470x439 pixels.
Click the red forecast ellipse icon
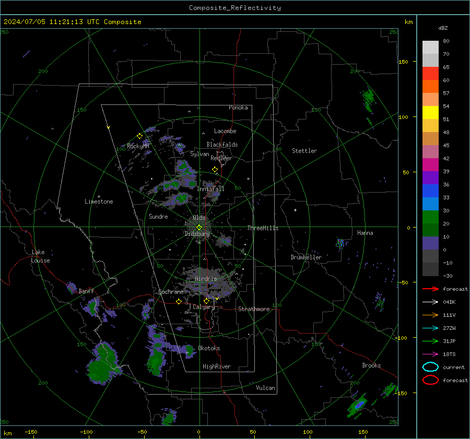430,380
